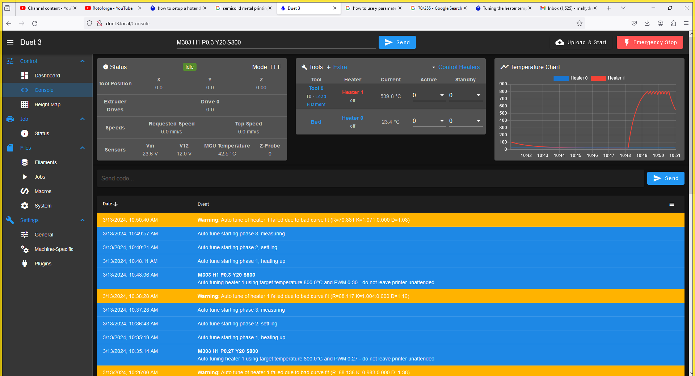695x376 pixels.
Task: Collapse the Settings sidebar group
Action: pyautogui.click(x=83, y=220)
